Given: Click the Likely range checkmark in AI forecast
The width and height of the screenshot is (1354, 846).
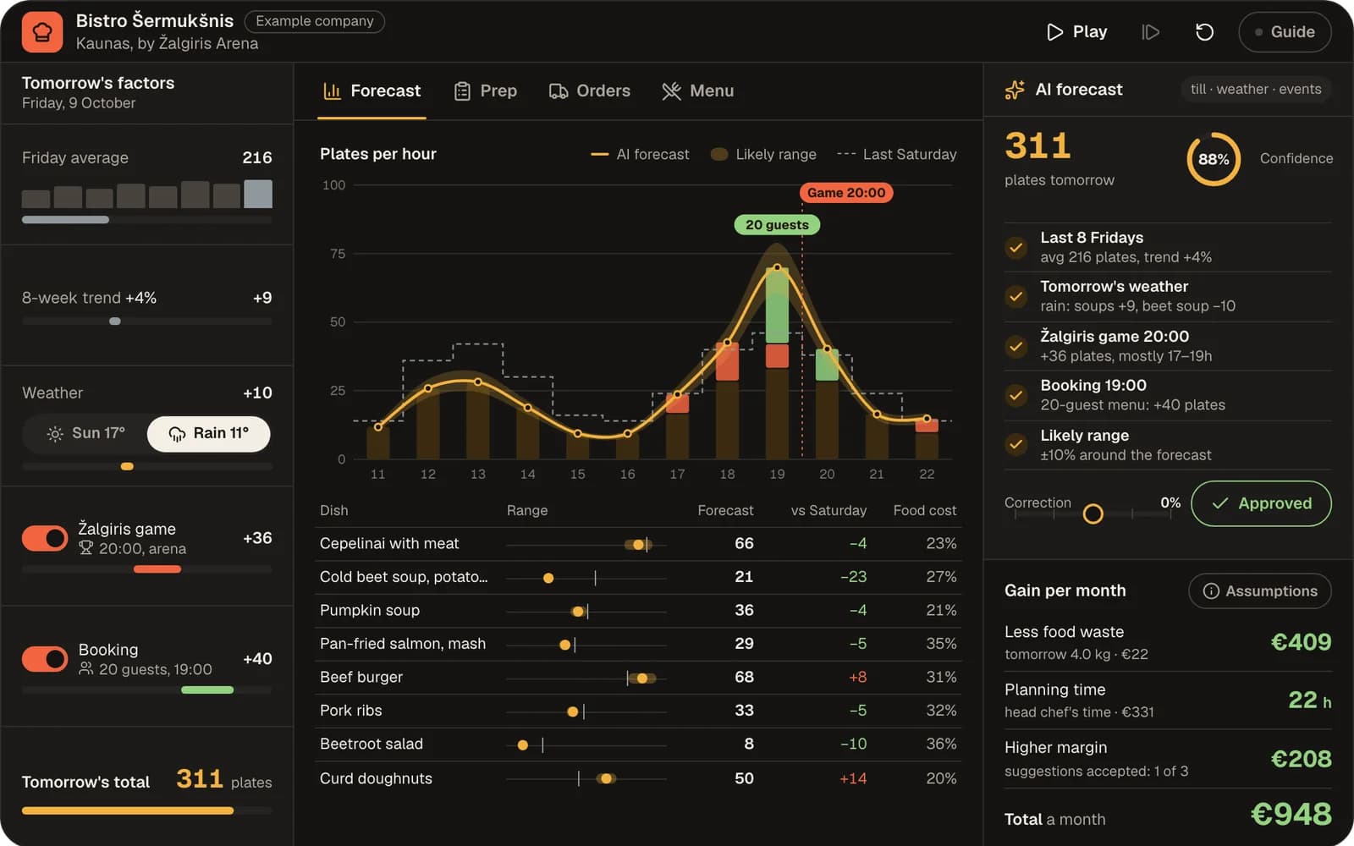Looking at the screenshot, I should pos(1015,445).
